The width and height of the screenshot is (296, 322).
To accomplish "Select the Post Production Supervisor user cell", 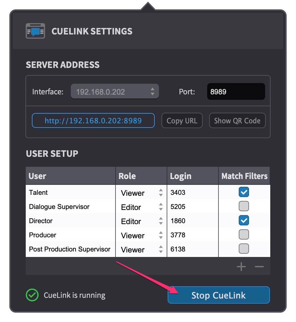I will [x=70, y=249].
